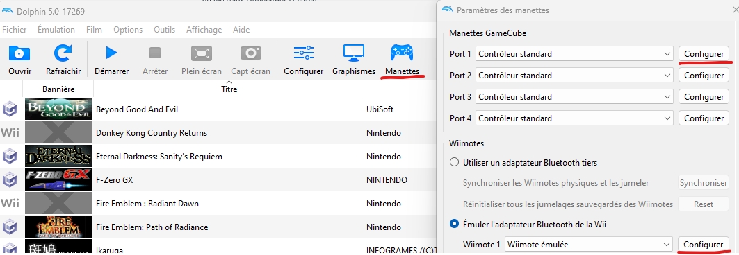
Task: Select game title 'Beyond Good And Evil'
Action: coord(137,109)
